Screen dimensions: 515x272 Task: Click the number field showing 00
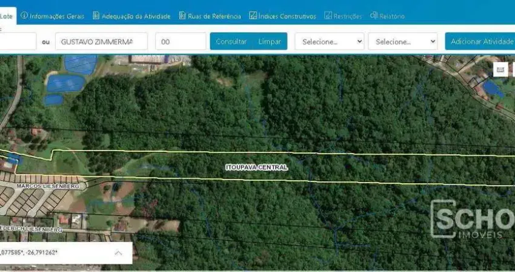pyautogui.click(x=181, y=41)
